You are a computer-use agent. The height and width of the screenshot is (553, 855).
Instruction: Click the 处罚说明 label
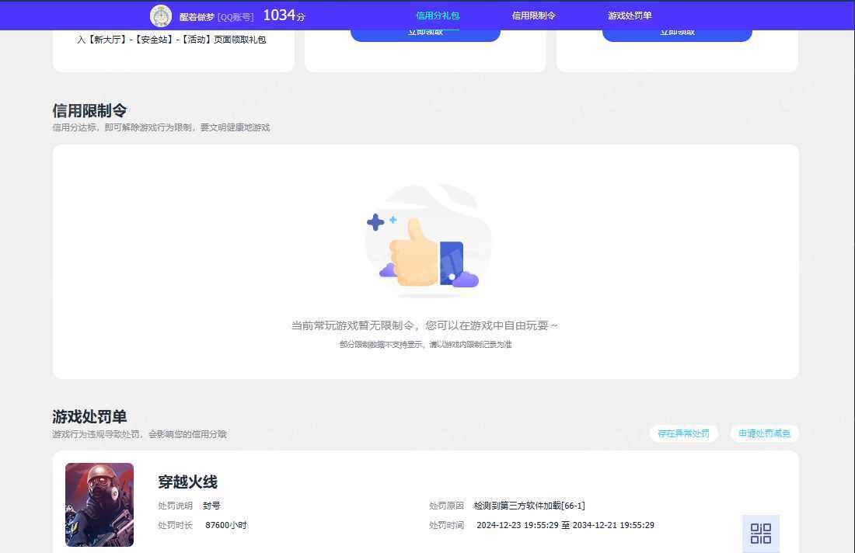(x=175, y=506)
